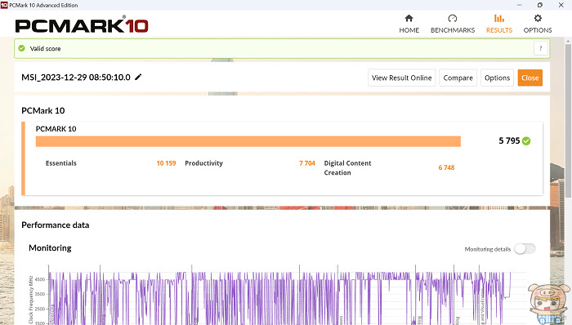Open the result Options button
Screen dimensions: 572x325
pos(497,78)
